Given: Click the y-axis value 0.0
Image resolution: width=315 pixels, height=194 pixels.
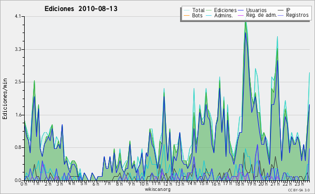Looking at the screenshot, I should [x=18, y=180].
